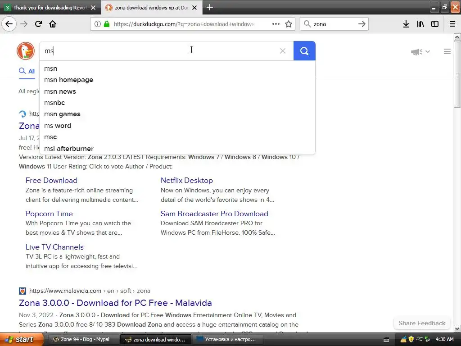Open the Live TV Channels link
This screenshot has height=346, width=461.
click(x=54, y=247)
